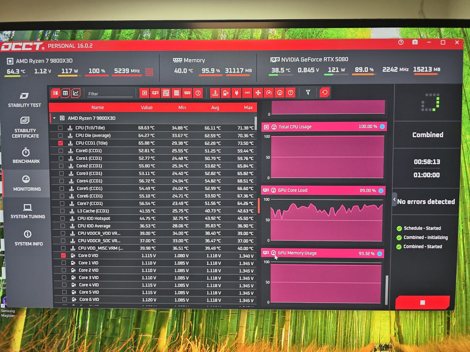
Task: Switch to the list view layout icon
Action: click(x=55, y=93)
